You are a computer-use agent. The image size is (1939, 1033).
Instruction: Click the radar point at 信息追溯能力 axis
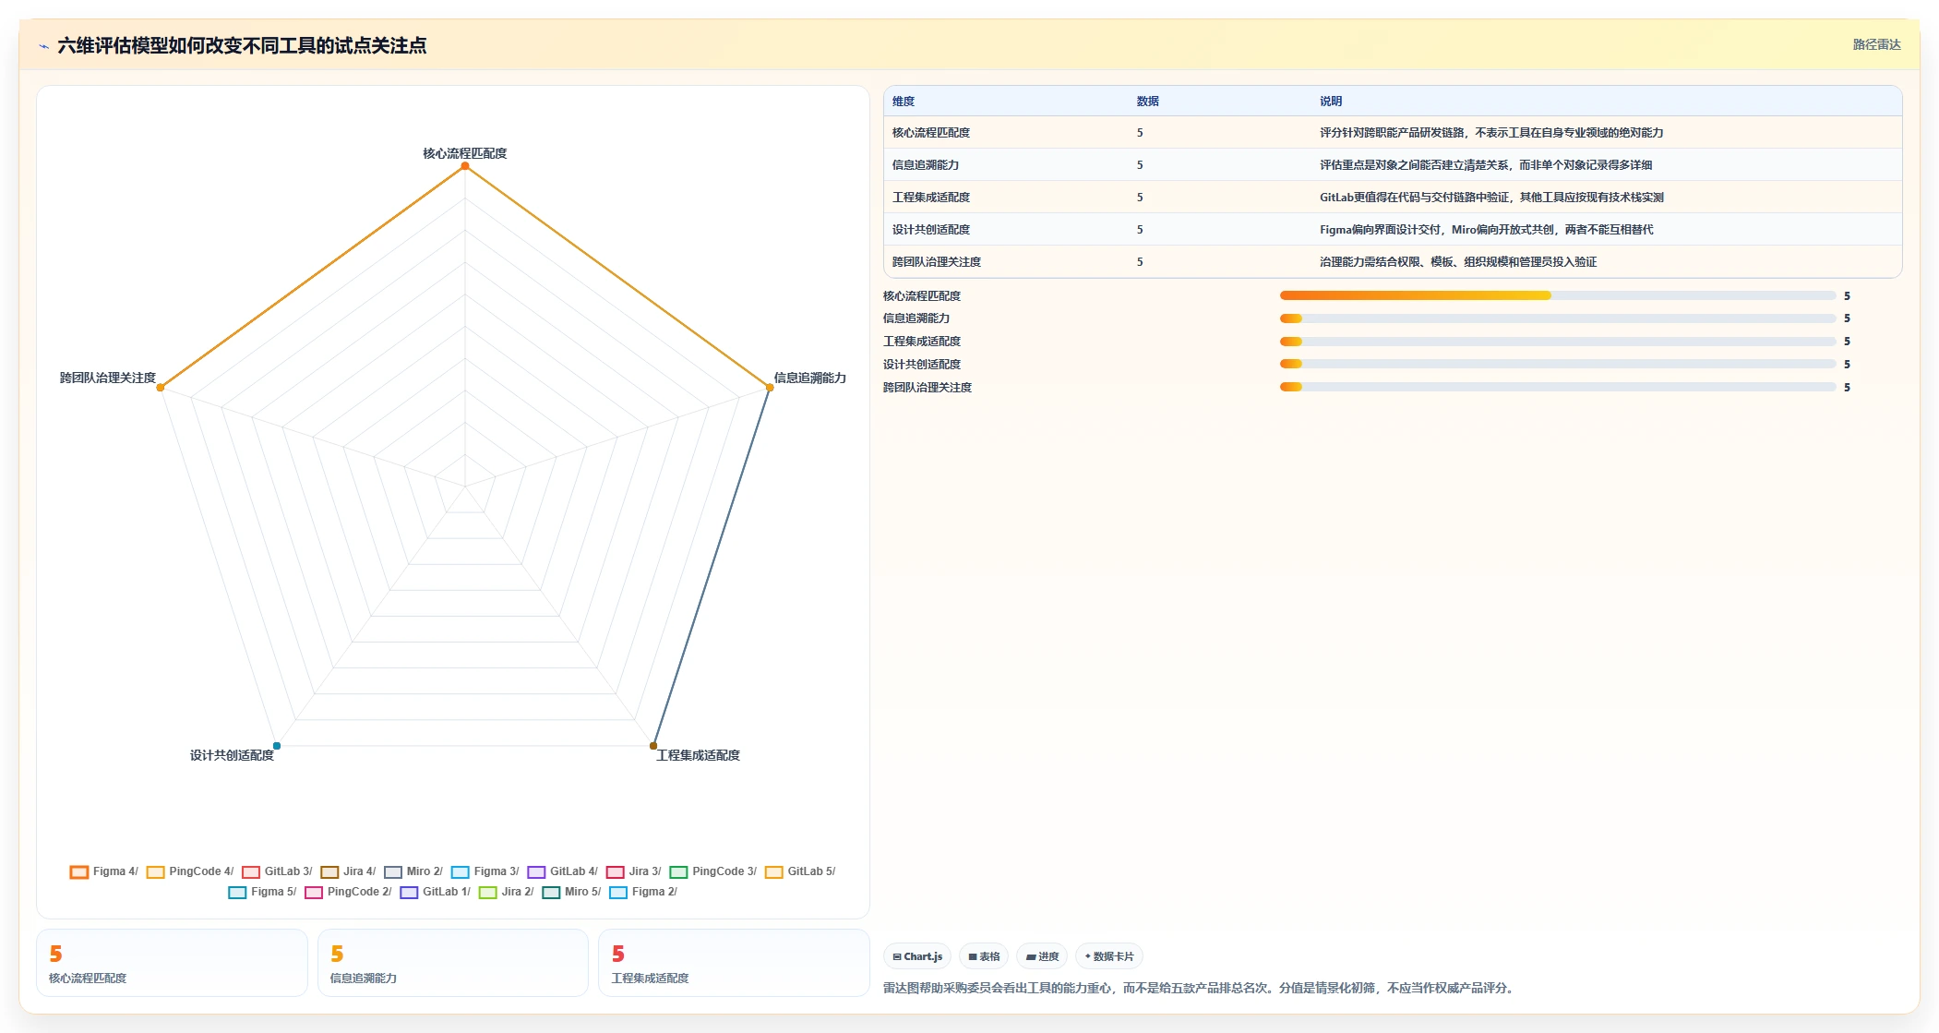(770, 388)
